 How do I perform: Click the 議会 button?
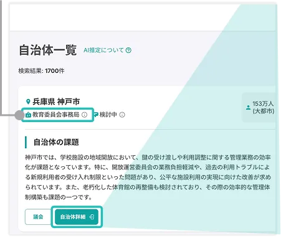pyautogui.click(x=38, y=217)
